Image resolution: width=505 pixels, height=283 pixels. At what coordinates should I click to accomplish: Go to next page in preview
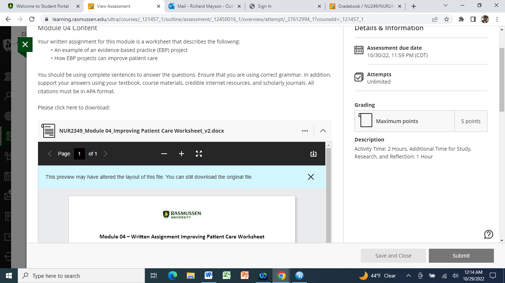(105, 154)
